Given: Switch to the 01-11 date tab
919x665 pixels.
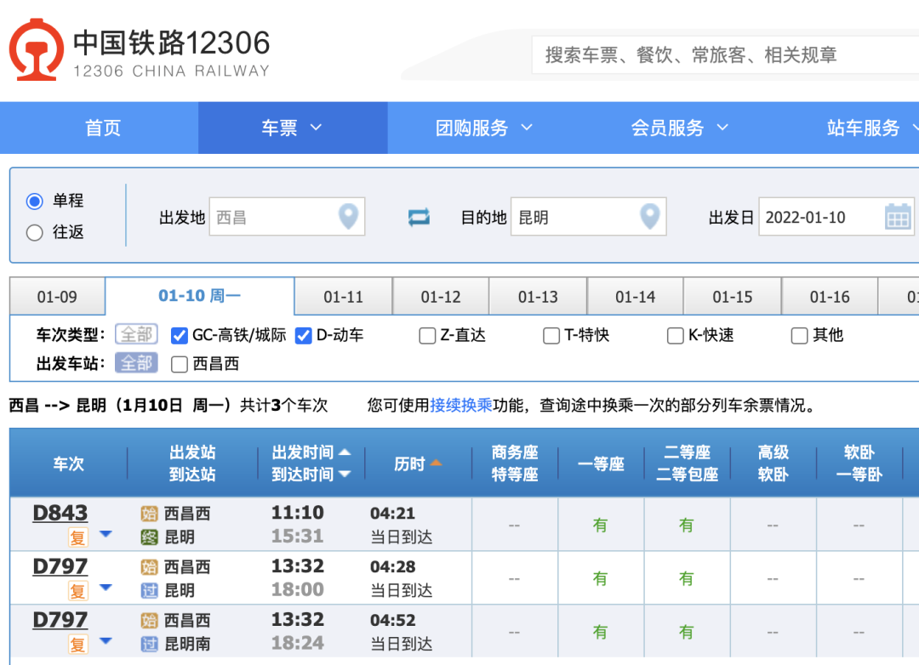Looking at the screenshot, I should pos(344,297).
